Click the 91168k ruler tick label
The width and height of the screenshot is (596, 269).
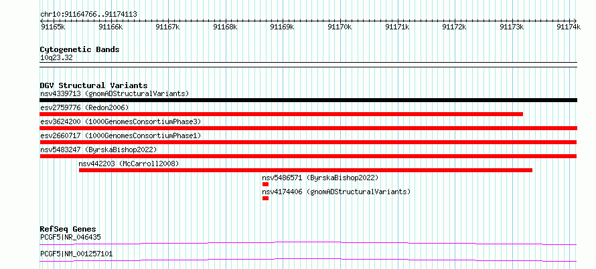tap(226, 27)
